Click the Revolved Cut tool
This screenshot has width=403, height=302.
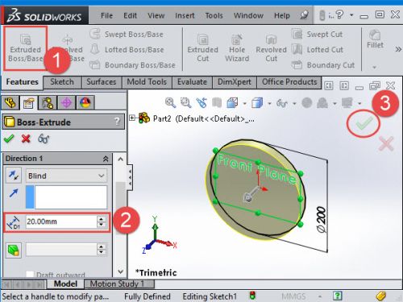[x=271, y=48]
